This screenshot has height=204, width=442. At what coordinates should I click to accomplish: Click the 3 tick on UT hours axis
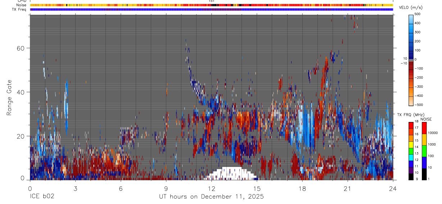click(75, 188)
